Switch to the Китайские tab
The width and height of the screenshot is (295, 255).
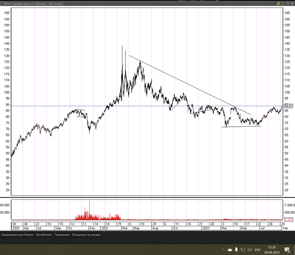[x=44, y=235]
